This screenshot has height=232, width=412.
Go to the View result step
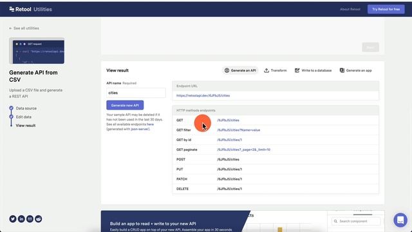click(x=26, y=126)
